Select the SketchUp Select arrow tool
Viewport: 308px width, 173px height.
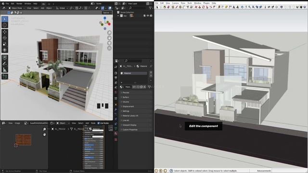(157, 7)
